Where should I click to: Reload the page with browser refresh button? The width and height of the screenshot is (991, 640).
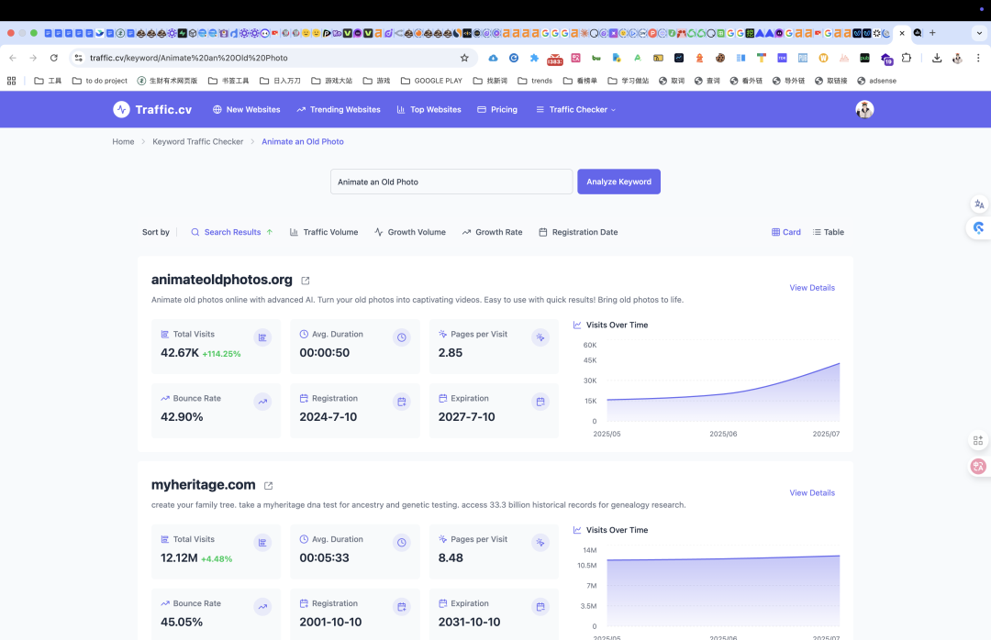[x=54, y=58]
